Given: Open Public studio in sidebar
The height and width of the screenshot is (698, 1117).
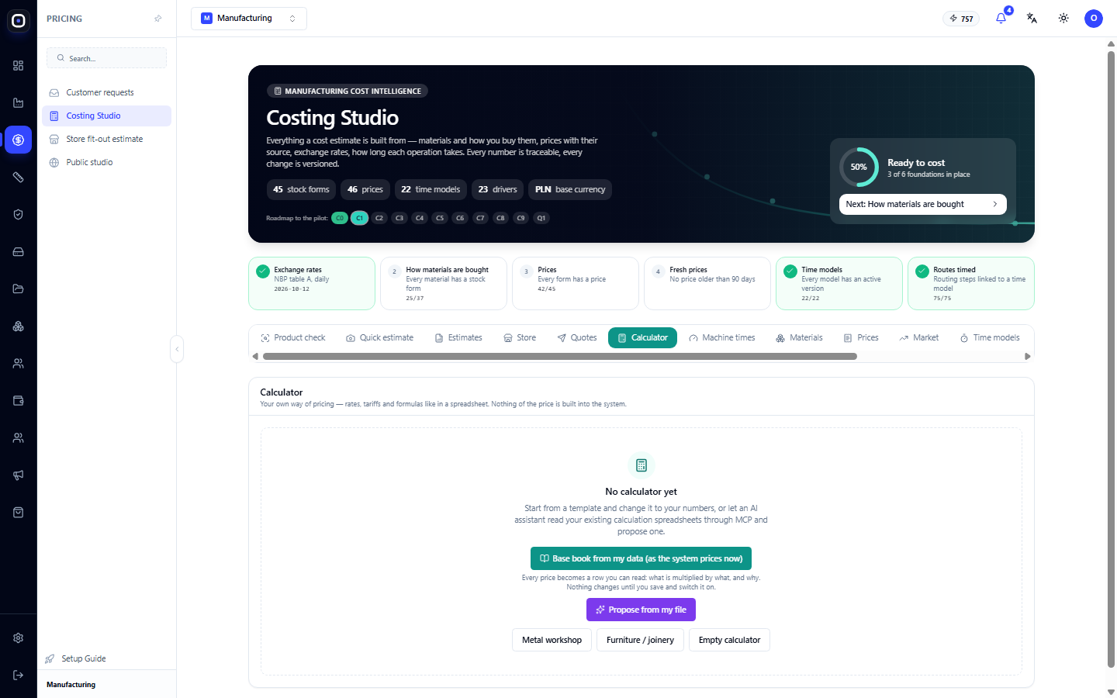Looking at the screenshot, I should pyautogui.click(x=106, y=162).
